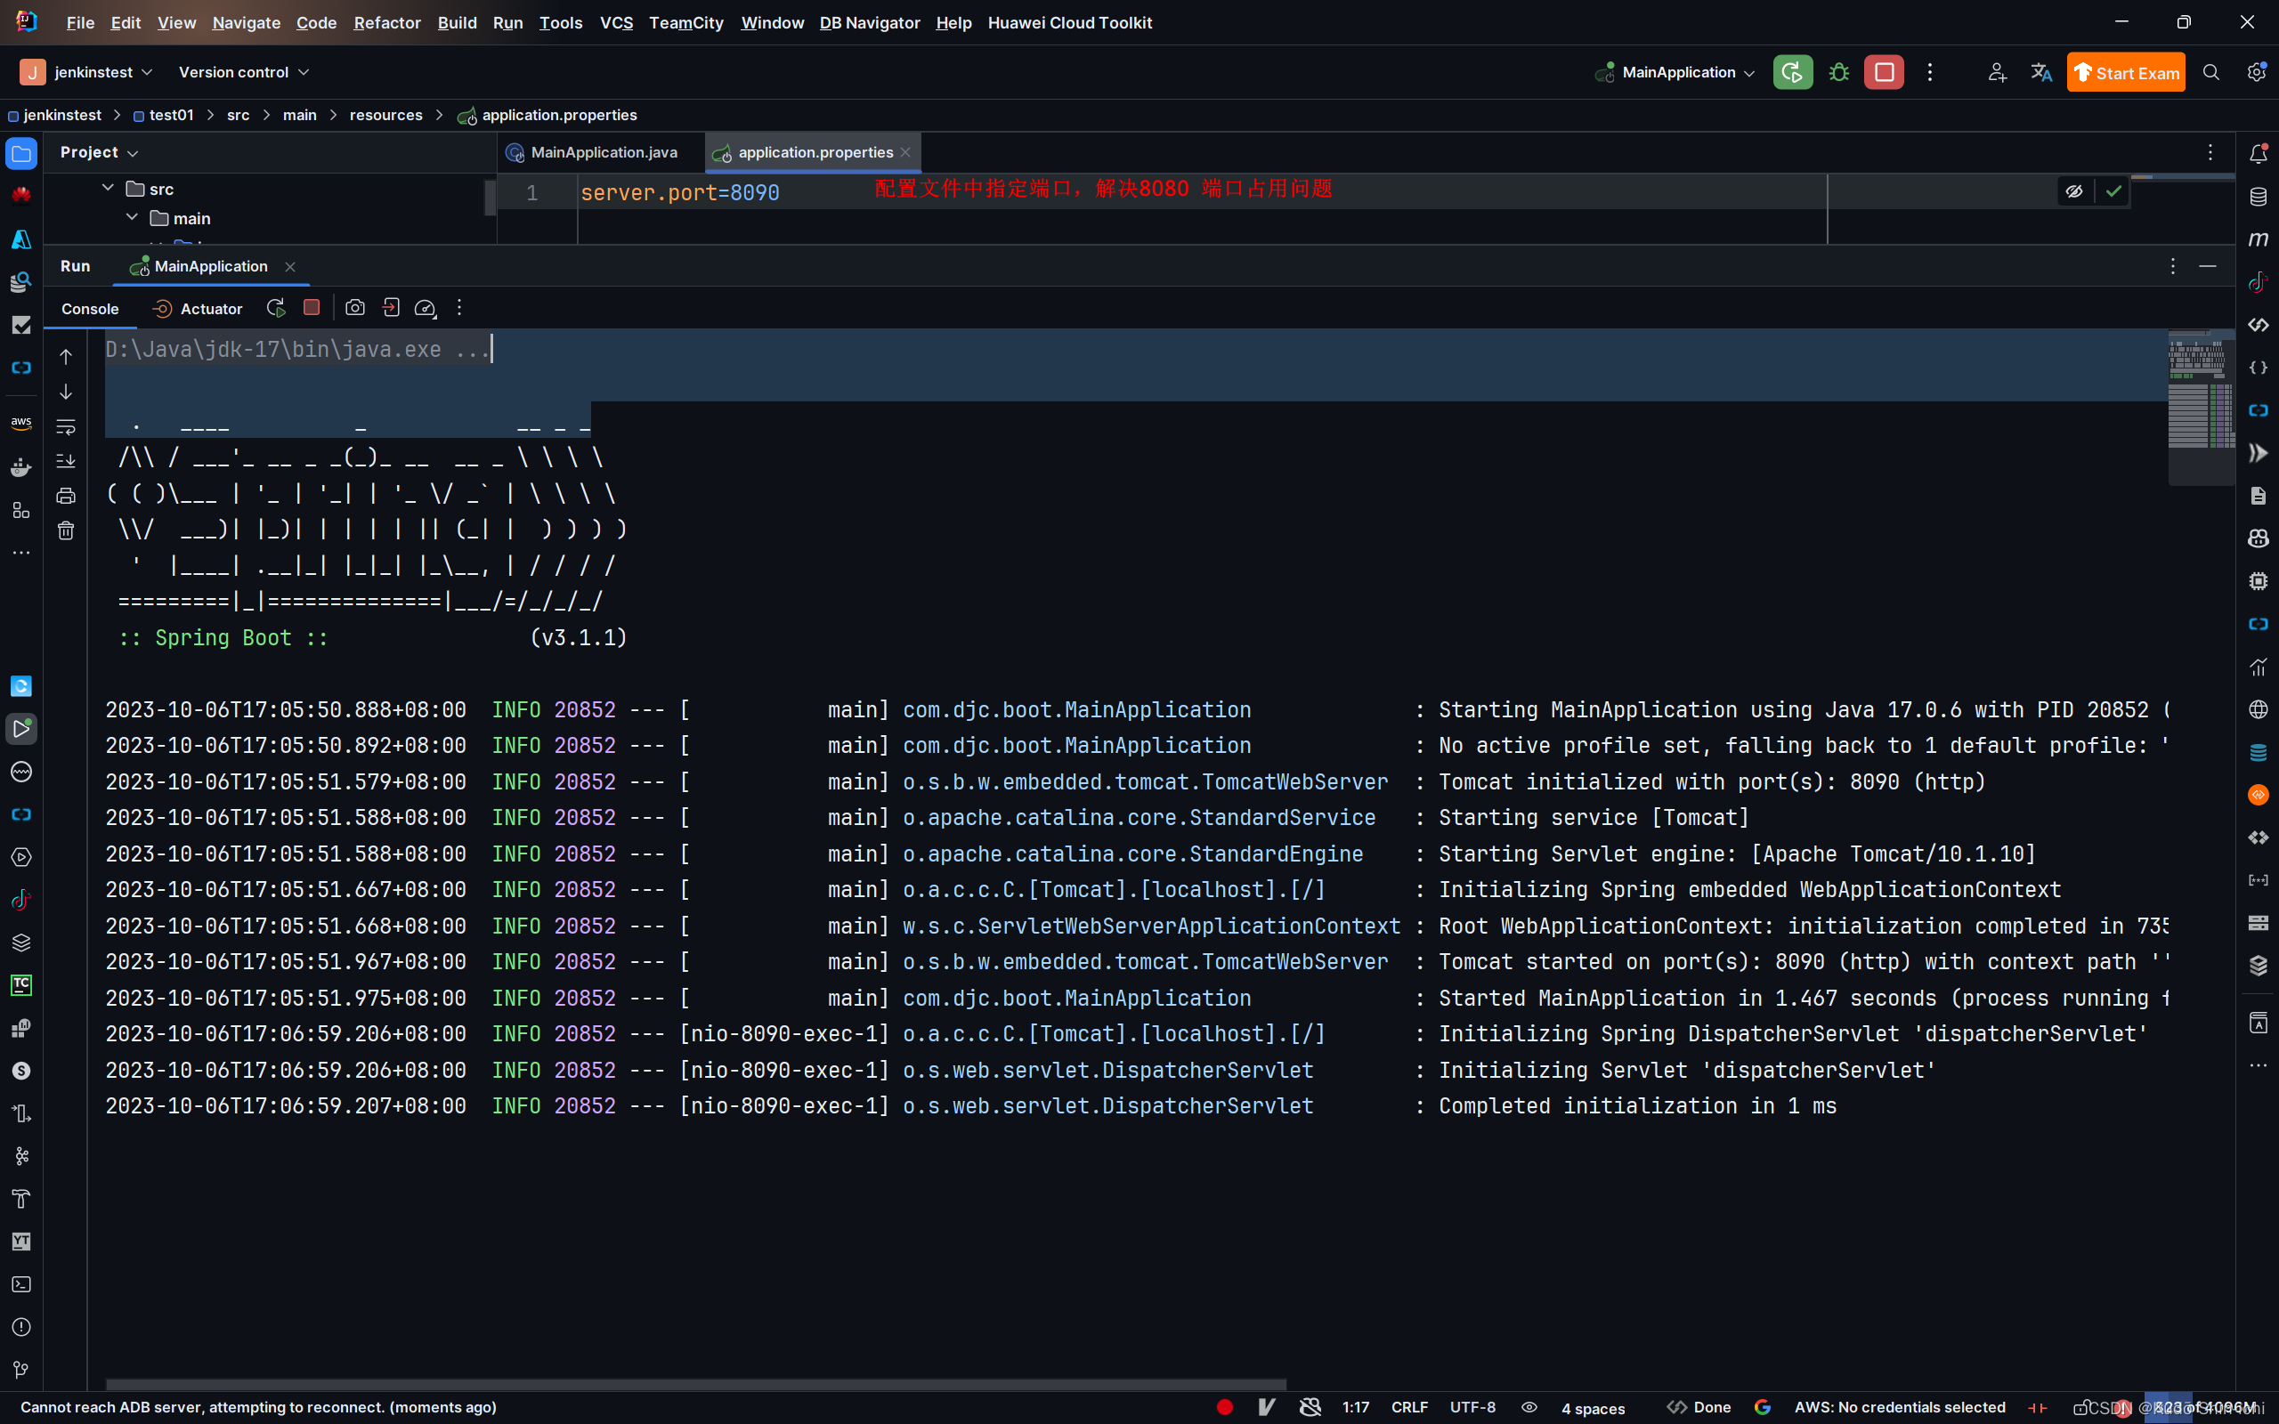Toggle soft-wrap in console
Image resolution: width=2279 pixels, height=1424 pixels.
66,426
